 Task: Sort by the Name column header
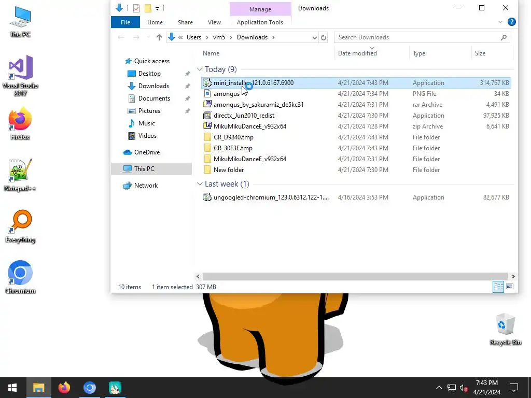click(211, 53)
